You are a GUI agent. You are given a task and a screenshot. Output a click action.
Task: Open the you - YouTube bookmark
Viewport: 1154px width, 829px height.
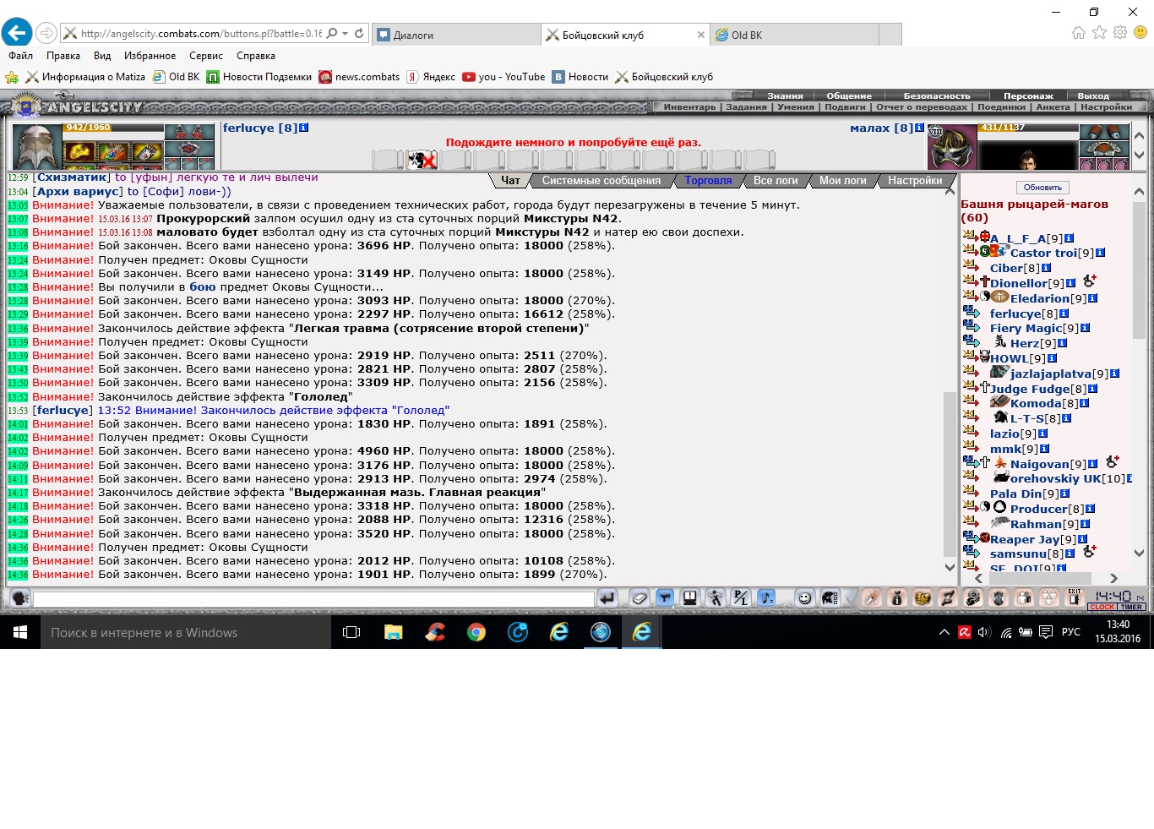pyautogui.click(x=504, y=77)
